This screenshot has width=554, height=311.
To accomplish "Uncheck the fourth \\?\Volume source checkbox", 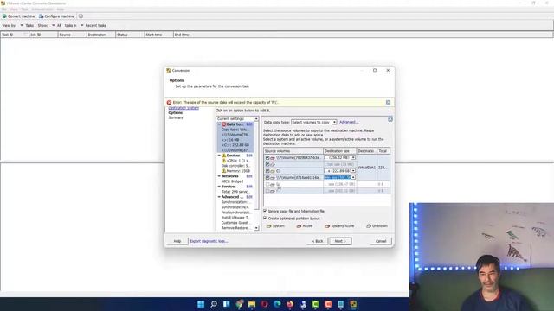I will pos(267,178).
